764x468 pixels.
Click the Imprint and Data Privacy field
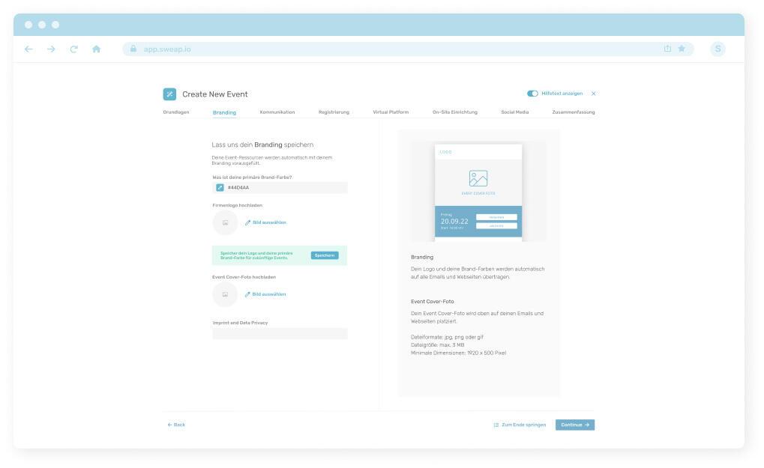pyautogui.click(x=280, y=334)
